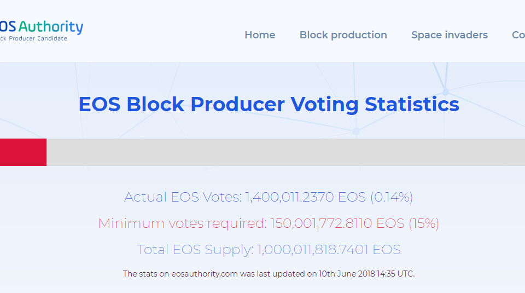This screenshot has height=293, width=525.
Task: Click the Total EOS Supply line
Action: (269, 249)
